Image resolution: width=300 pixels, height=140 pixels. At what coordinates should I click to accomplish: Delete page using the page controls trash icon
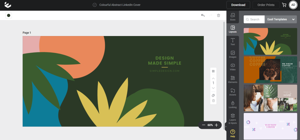(213, 100)
